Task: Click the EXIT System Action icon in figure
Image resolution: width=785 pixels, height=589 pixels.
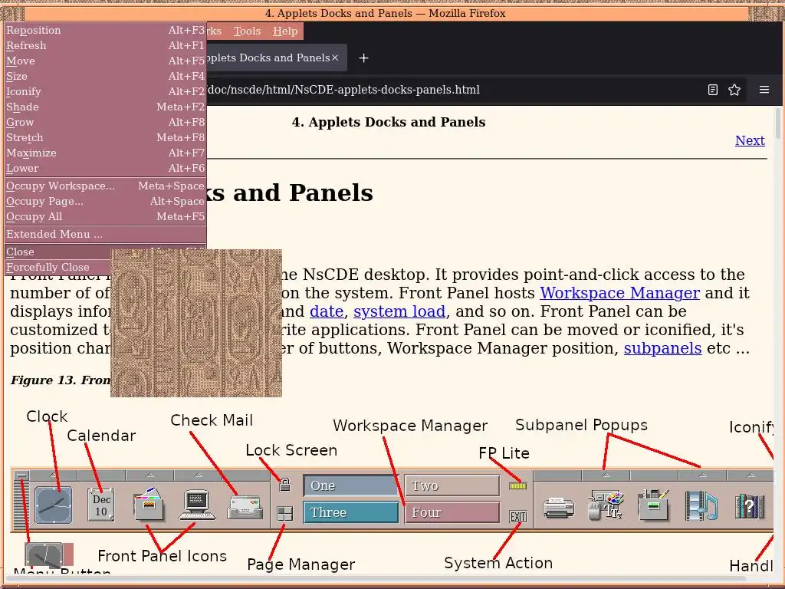Action: tap(517, 516)
